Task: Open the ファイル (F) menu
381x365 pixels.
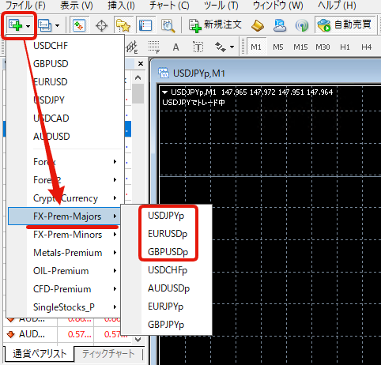Action: point(25,6)
